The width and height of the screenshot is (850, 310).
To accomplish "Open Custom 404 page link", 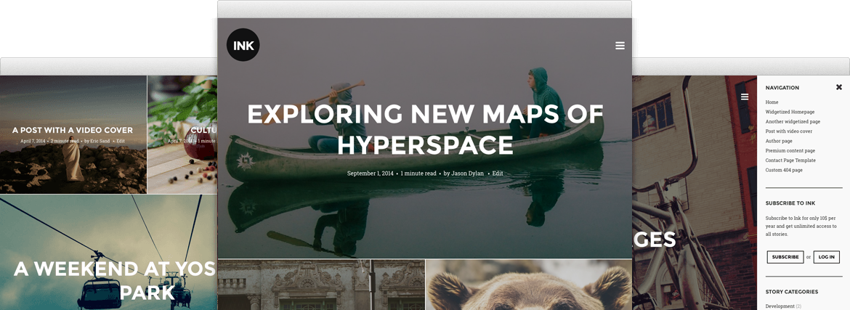I will pos(784,170).
